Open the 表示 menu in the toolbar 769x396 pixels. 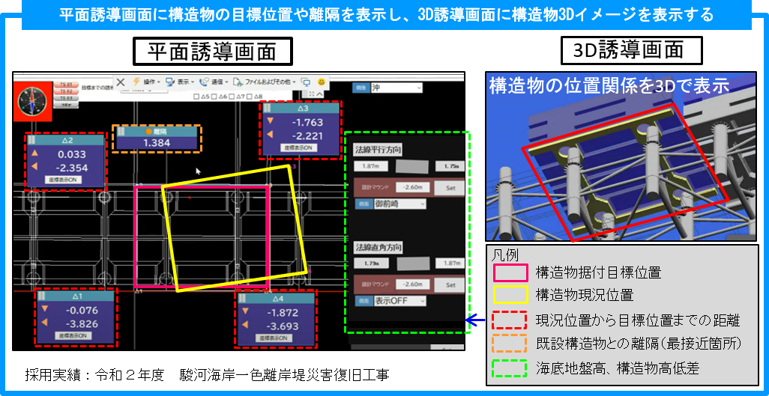tap(179, 82)
